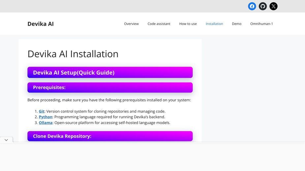Open the Installation menu item
This screenshot has width=305, height=171.
tap(214, 24)
